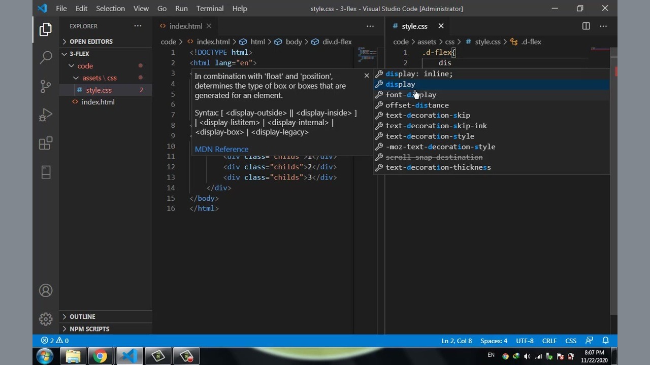Click the Split Editor Right icon
Viewport: 650px width, 365px height.
click(x=586, y=26)
